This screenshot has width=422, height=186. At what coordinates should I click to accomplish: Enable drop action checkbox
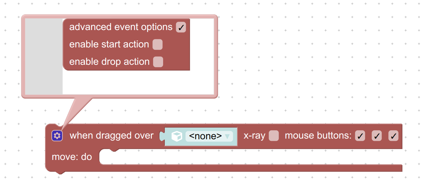(x=158, y=62)
